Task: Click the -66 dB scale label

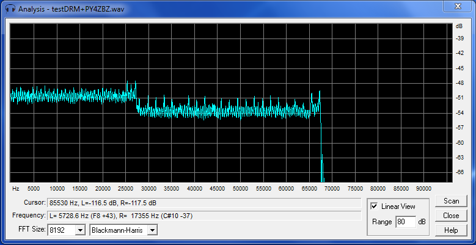Action: point(459,172)
